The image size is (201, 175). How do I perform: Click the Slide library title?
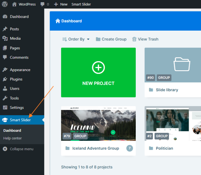[x=167, y=90]
